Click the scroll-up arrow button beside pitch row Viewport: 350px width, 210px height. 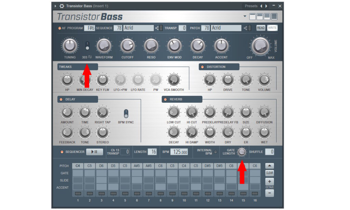pyautogui.click(x=269, y=166)
